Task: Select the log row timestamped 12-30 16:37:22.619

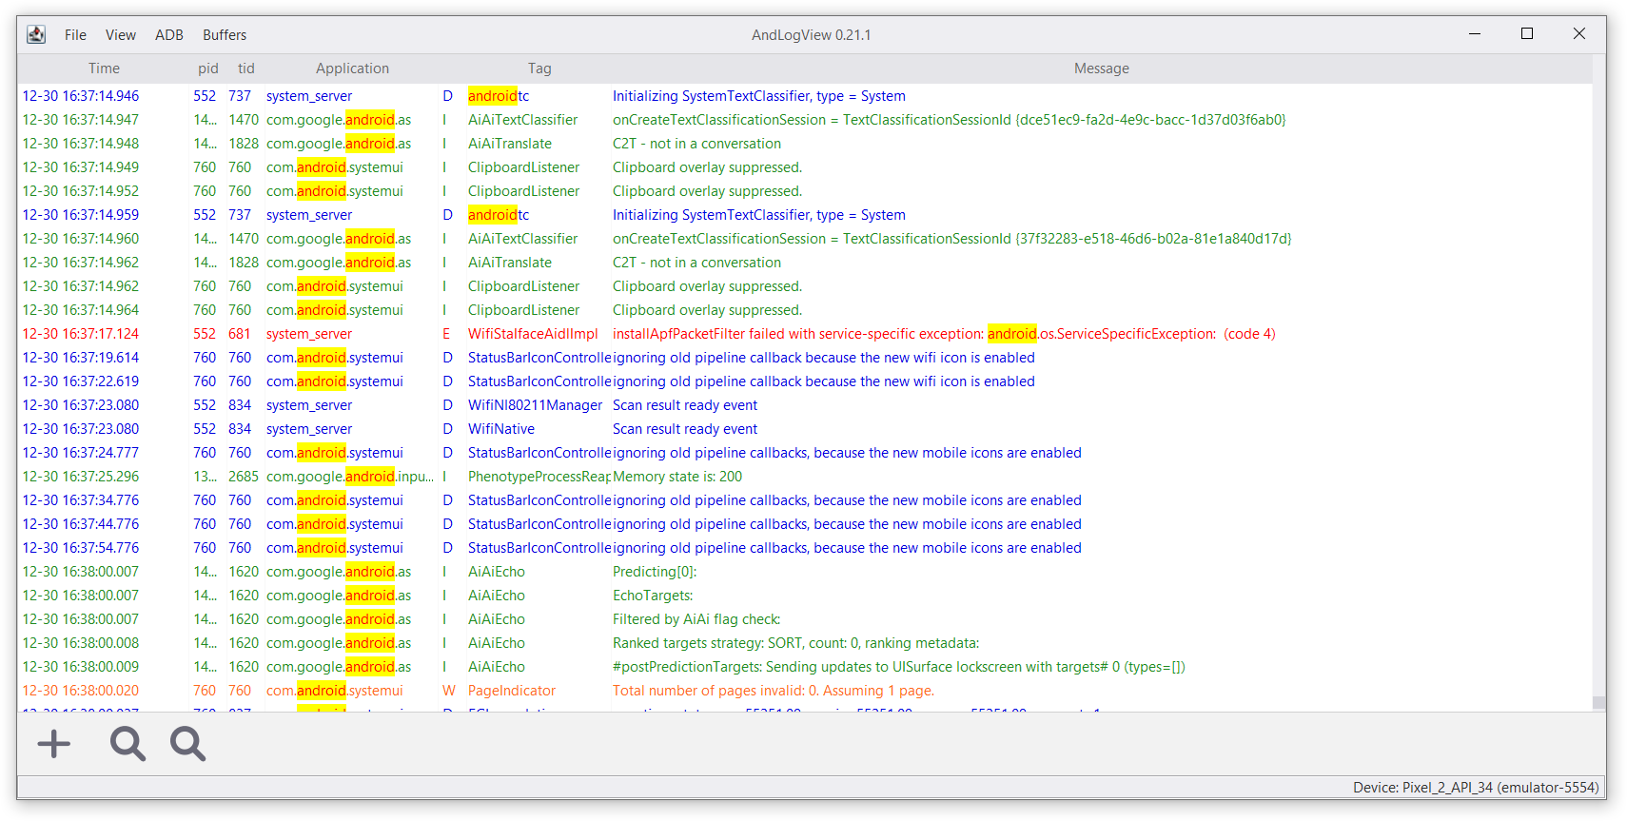Action: click(805, 381)
